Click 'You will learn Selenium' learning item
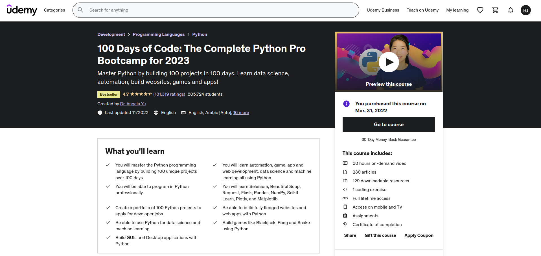 point(262,193)
